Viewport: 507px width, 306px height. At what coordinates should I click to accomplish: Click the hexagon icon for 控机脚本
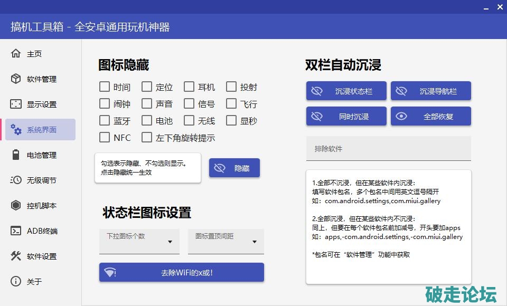pyautogui.click(x=16, y=205)
